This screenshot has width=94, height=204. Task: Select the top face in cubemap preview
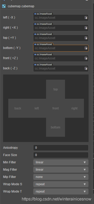55,89
